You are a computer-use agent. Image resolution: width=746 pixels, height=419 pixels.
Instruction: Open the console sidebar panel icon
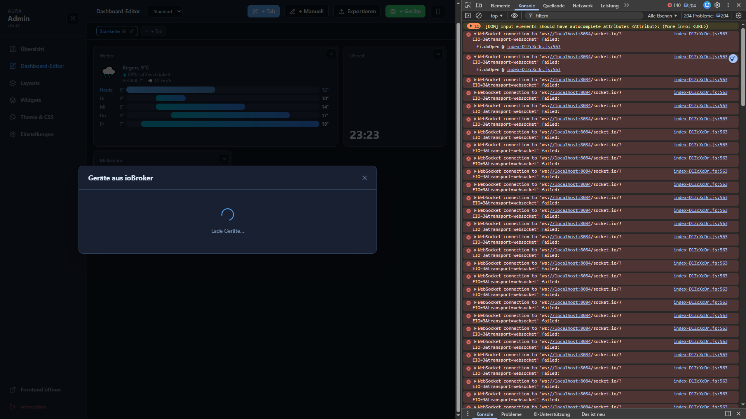468,16
